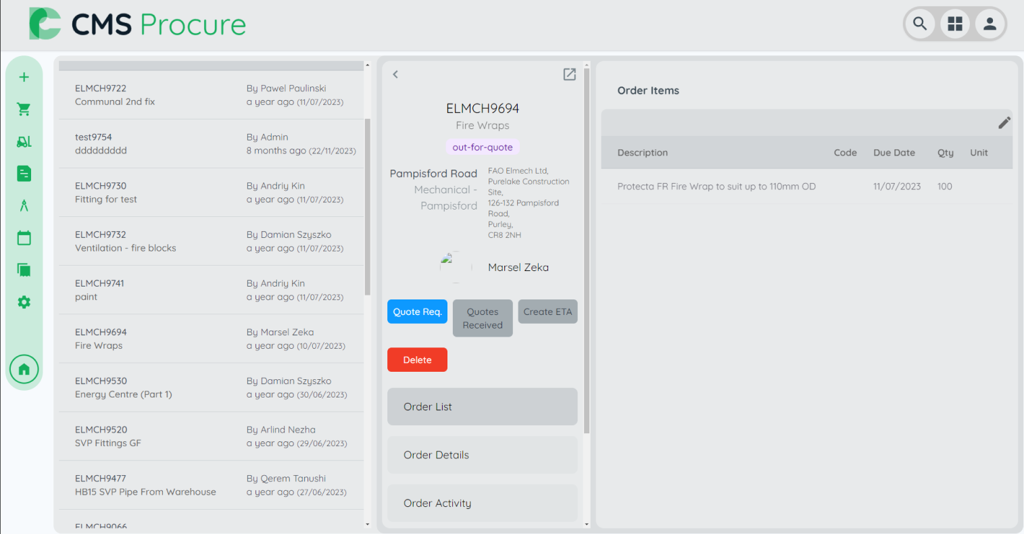Click the circled home icon

[x=24, y=369]
